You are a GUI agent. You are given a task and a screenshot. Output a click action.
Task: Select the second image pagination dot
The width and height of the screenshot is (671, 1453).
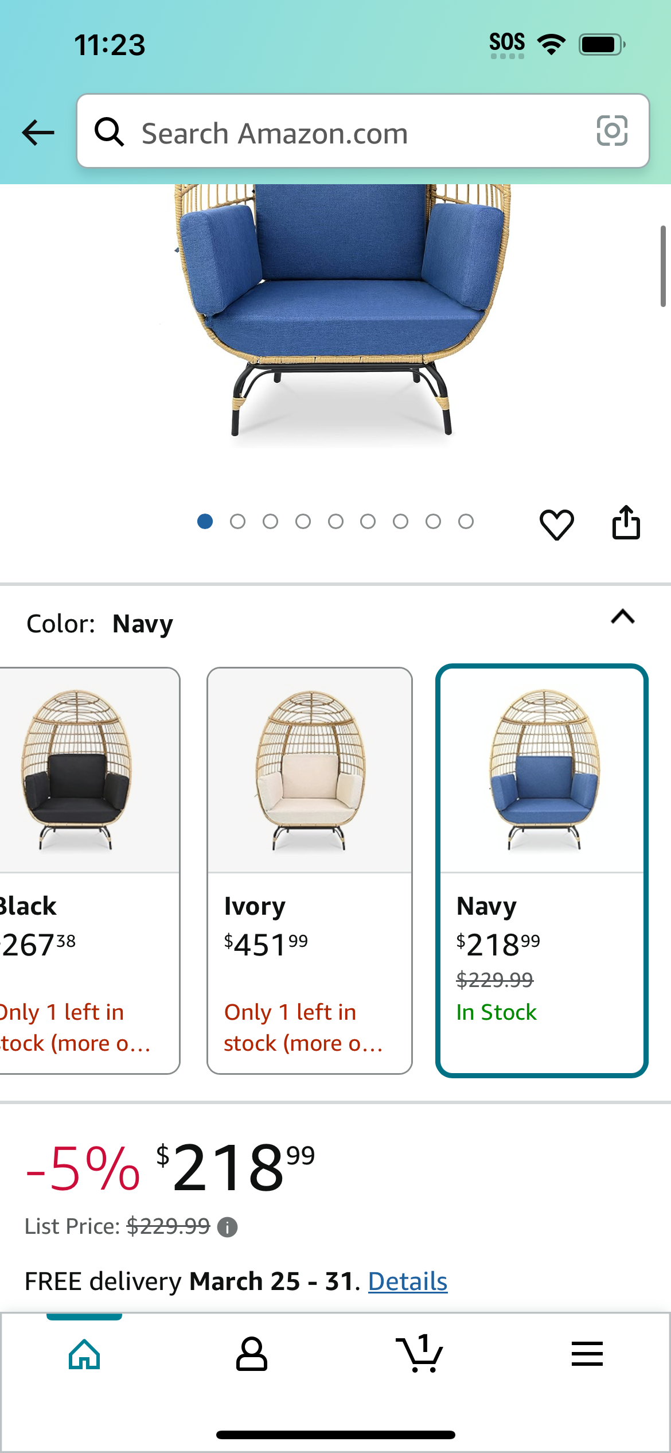pyautogui.click(x=237, y=521)
